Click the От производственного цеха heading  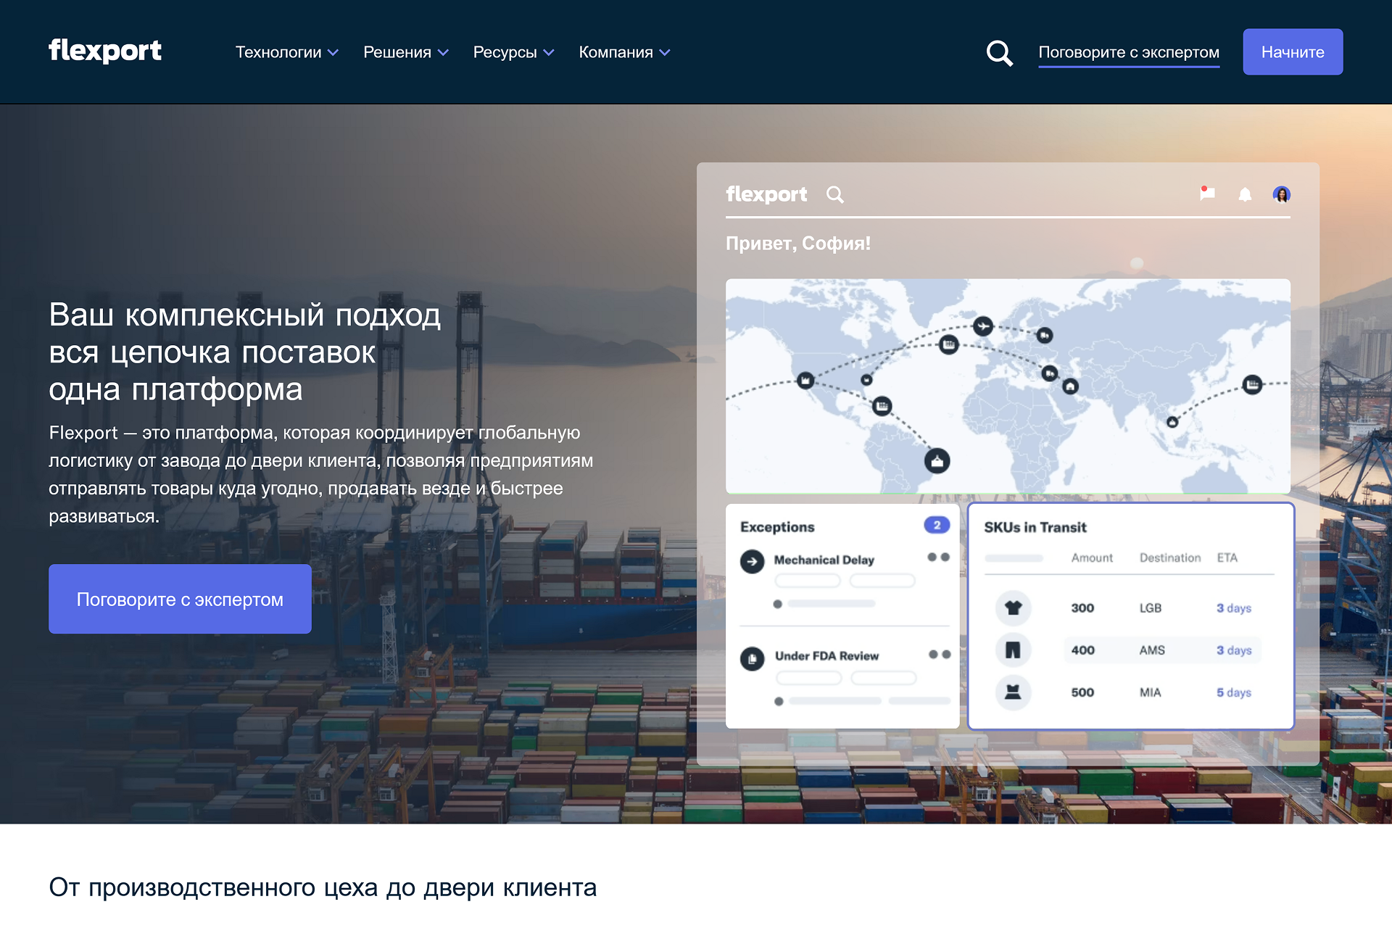(323, 887)
